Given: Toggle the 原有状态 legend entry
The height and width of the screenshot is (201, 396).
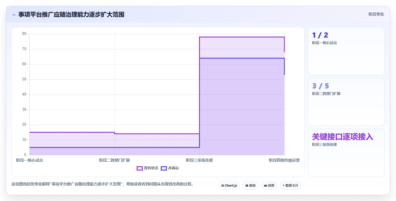Looking at the screenshot, I should pos(148,168).
